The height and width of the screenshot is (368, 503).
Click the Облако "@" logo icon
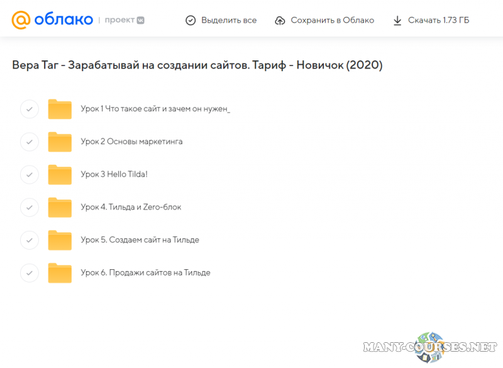click(23, 20)
